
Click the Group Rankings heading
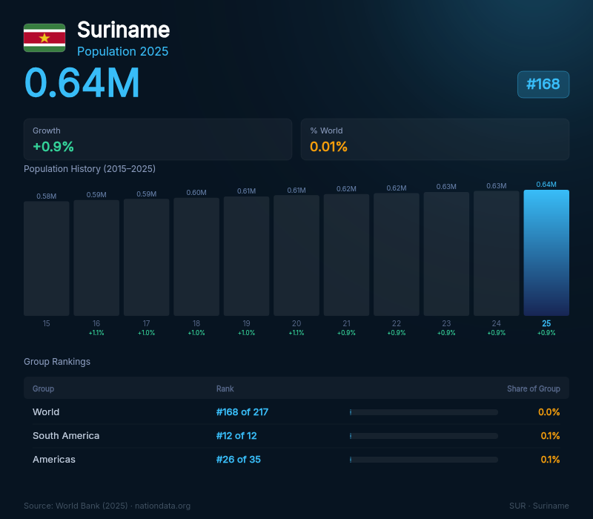[x=57, y=362]
